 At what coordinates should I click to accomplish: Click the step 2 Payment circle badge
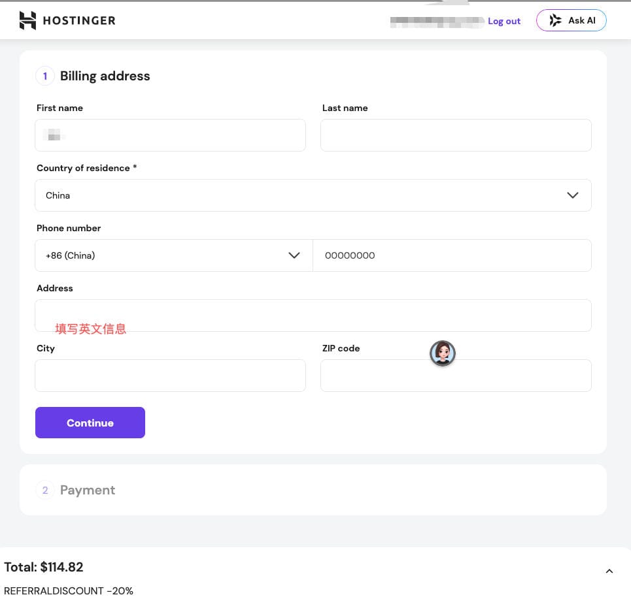45,490
